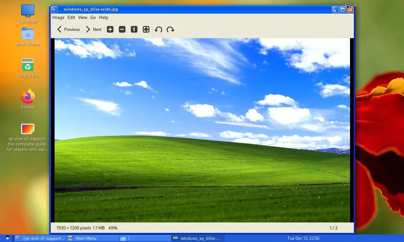Open the Edit menu
The width and height of the screenshot is (404, 242).
click(71, 17)
